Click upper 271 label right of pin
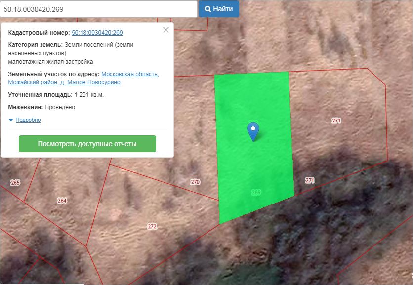Viewport: 413px width, 285px height. pyautogui.click(x=336, y=121)
